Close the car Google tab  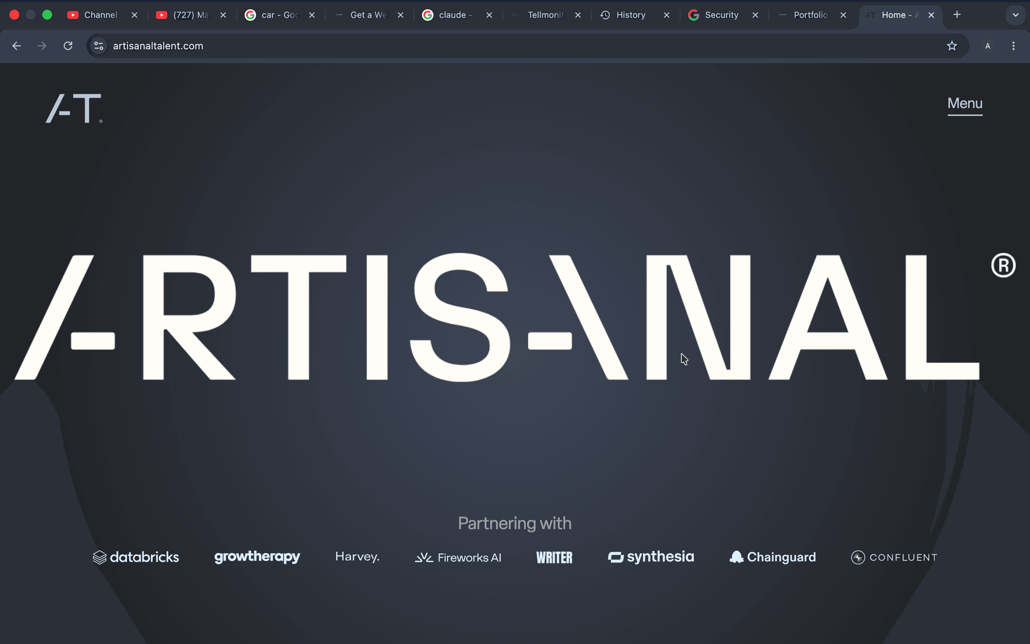tap(312, 15)
